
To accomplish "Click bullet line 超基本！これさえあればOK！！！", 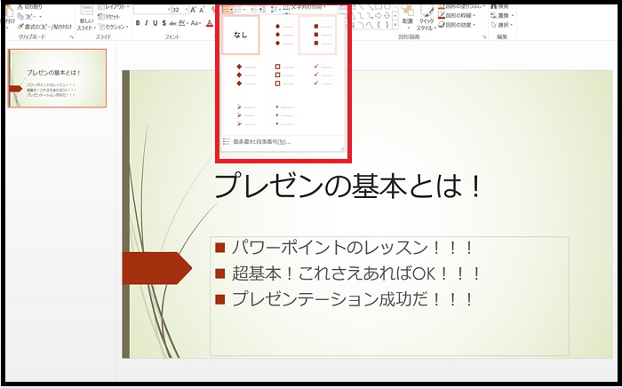I will click(x=356, y=273).
